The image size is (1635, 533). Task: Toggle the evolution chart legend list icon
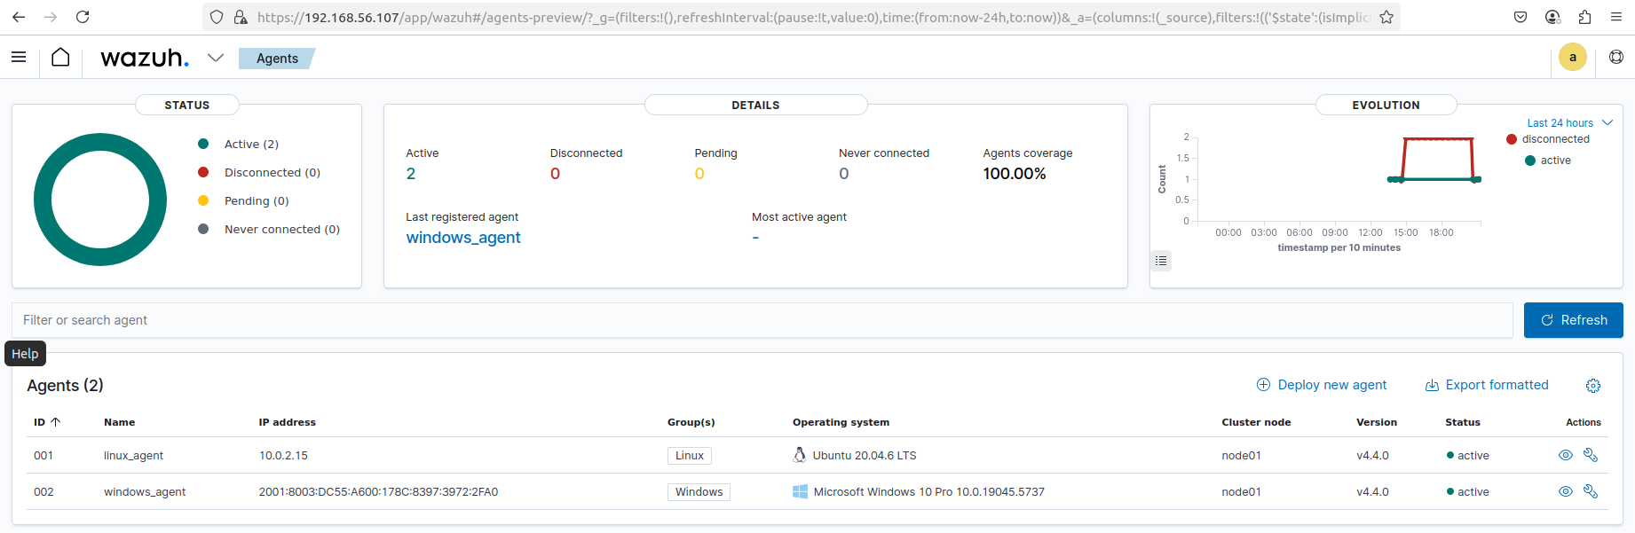pos(1161,261)
